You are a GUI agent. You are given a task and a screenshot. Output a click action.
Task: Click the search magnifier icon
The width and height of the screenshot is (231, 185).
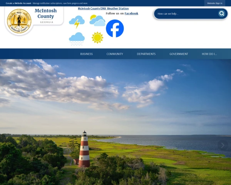click(222, 13)
